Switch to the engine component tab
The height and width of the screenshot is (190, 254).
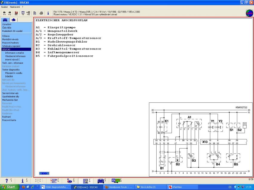(x=14, y=20)
